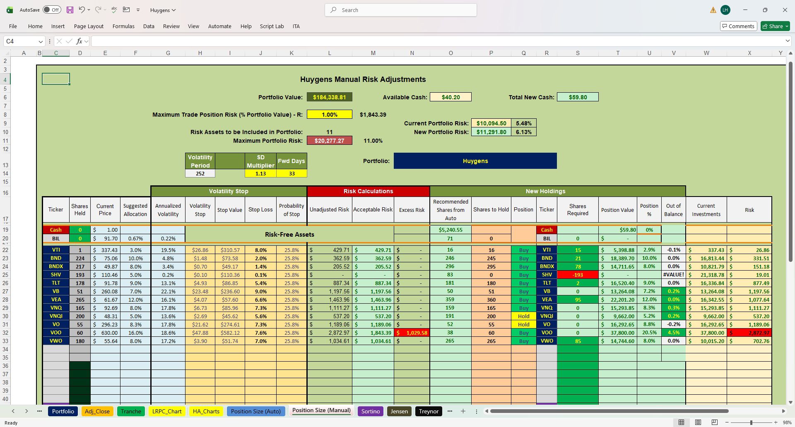This screenshot has height=427, width=795.
Task: Click horizontal scrollbar right arrow
Action: (x=783, y=411)
